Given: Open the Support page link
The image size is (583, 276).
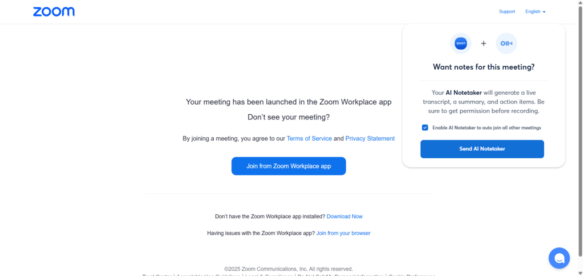Looking at the screenshot, I should click(x=506, y=11).
